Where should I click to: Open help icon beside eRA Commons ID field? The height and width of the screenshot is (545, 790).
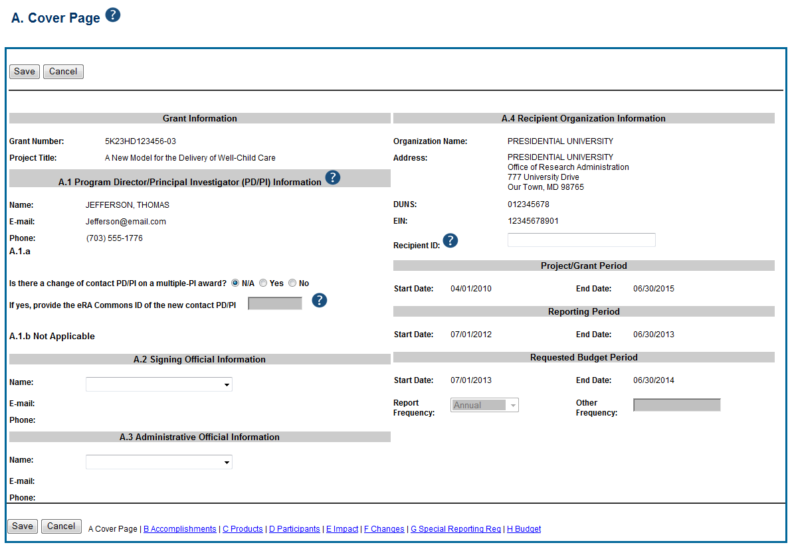pyautogui.click(x=320, y=301)
